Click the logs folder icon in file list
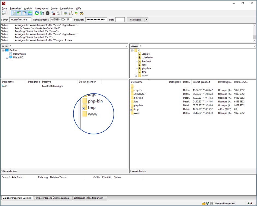Image resolution: width=257 pixels, height=206 pixels. (132, 102)
